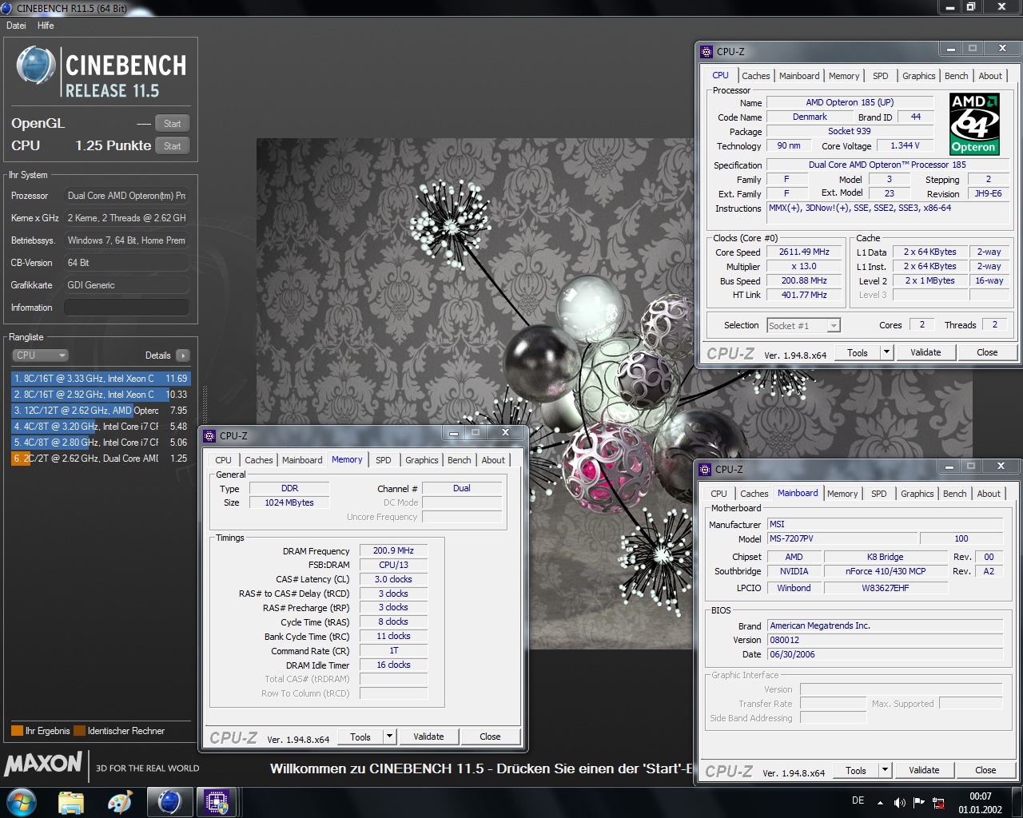Click the Core Speed value 2611.49 MHz
Viewport: 1023px width, 818px height.
tap(804, 252)
